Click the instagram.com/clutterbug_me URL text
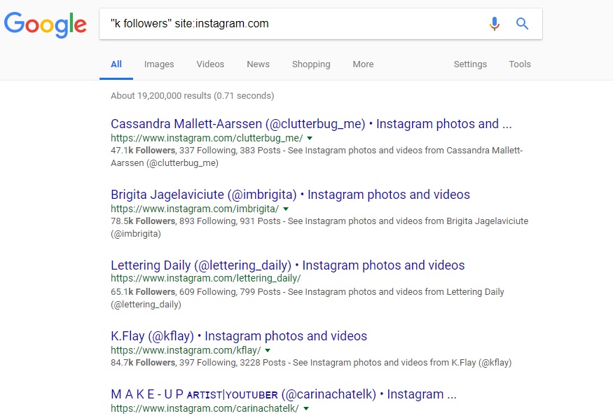This screenshot has width=613, height=416. (207, 138)
